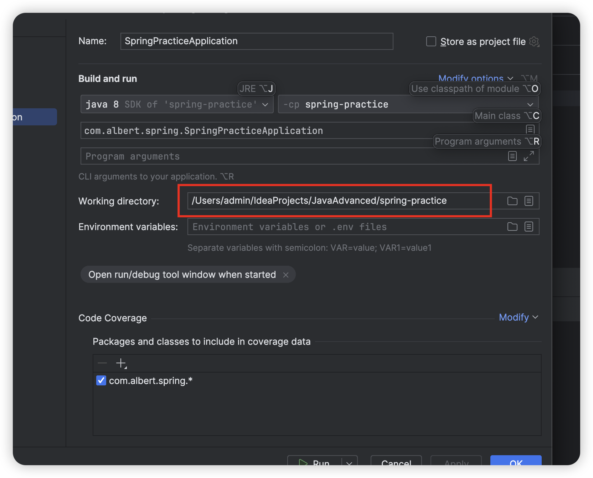Confirm the dialog with OK
593x478 pixels.
pyautogui.click(x=516, y=462)
